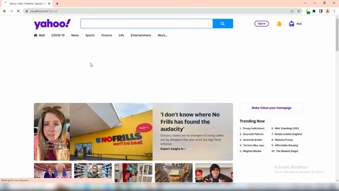Image resolution: width=339 pixels, height=191 pixels.
Task: Open trending topic Toronto Blue Jays
Action: [254, 145]
